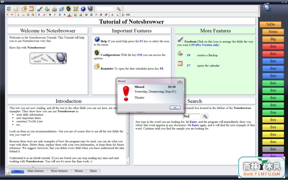Open Help with the blue question mark toolbar icon
Screen dimensions: 288x180
point(83,9)
